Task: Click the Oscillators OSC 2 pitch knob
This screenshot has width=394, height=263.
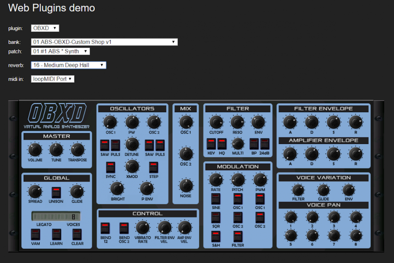Action: coord(154,122)
